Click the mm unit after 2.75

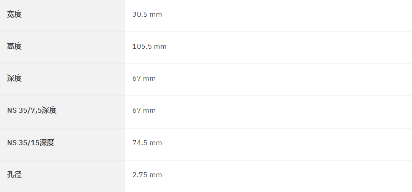tap(156, 175)
